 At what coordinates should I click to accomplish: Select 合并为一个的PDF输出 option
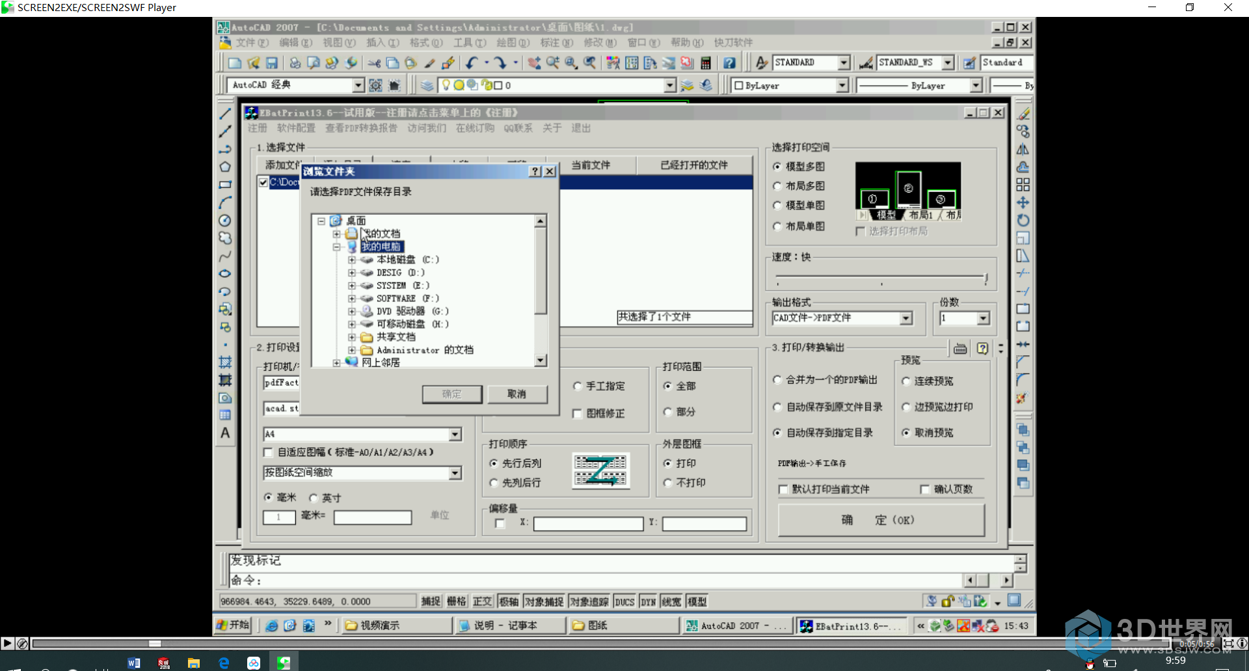click(x=777, y=379)
